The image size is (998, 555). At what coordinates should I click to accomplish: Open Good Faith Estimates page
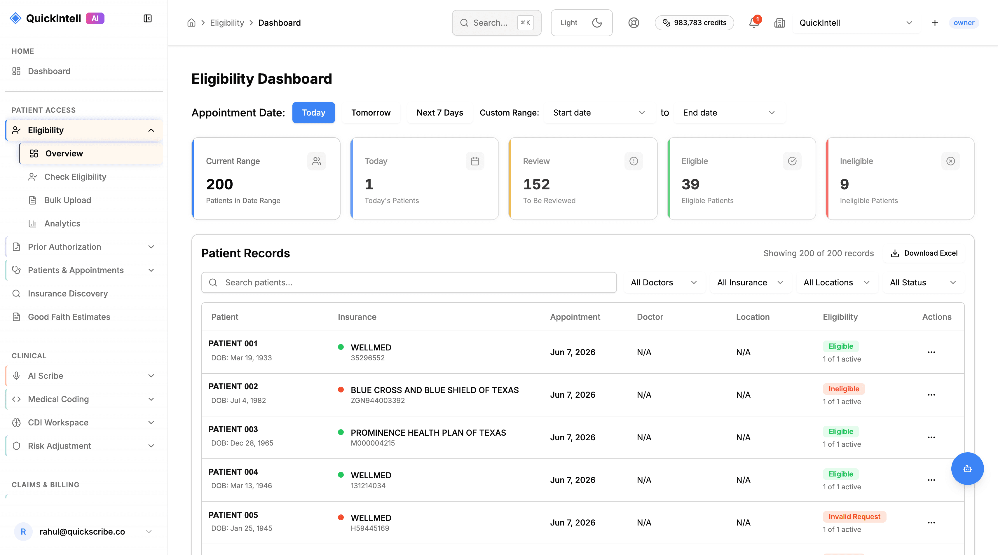point(84,317)
